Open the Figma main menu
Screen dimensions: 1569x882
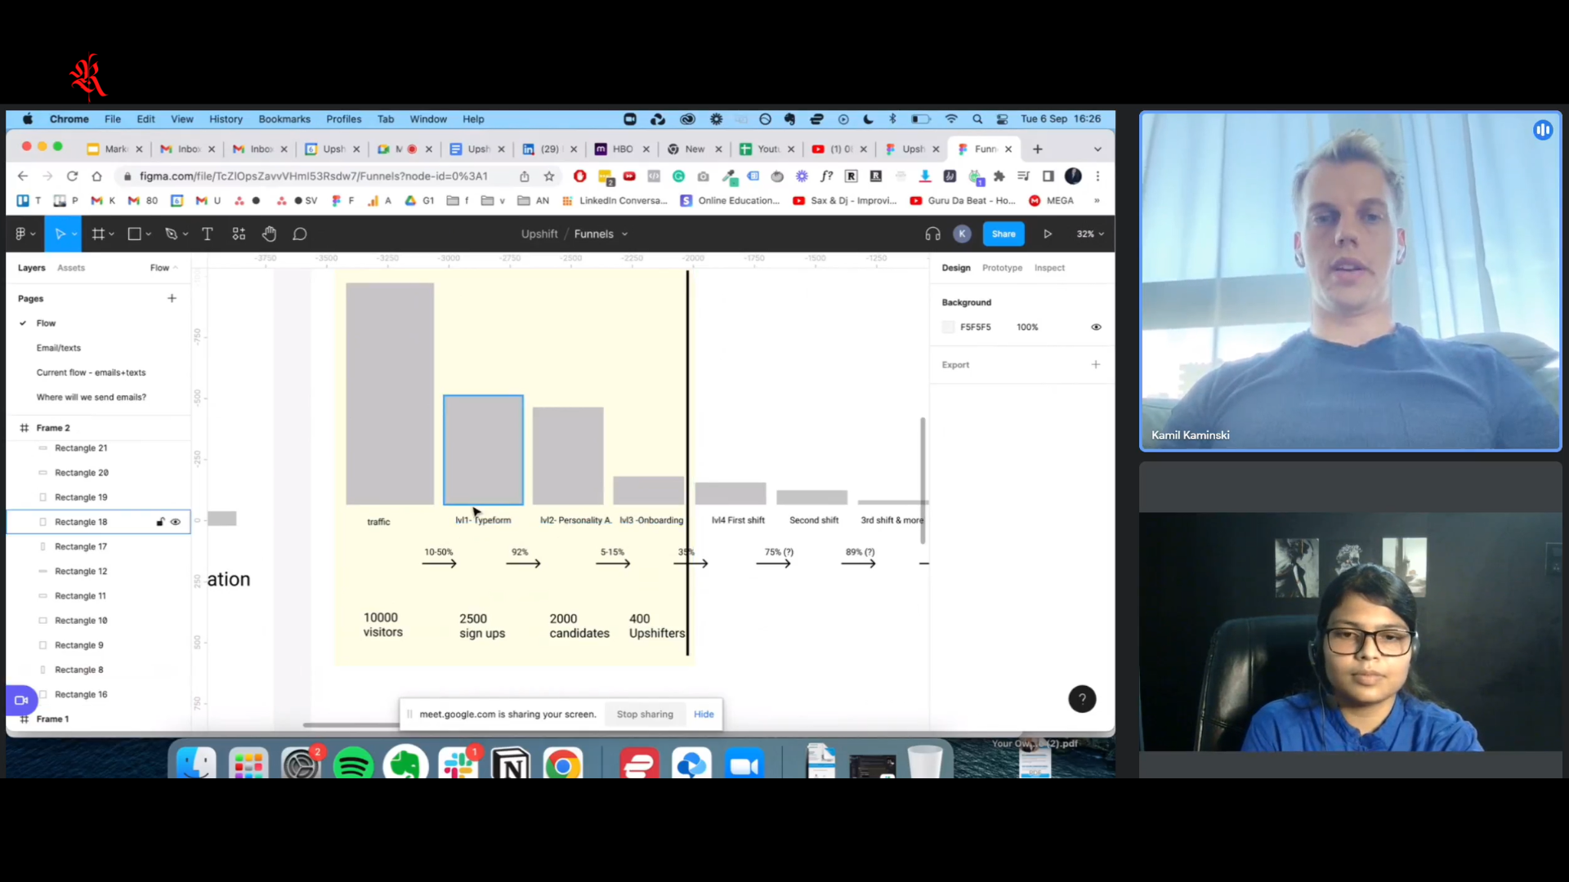25,234
